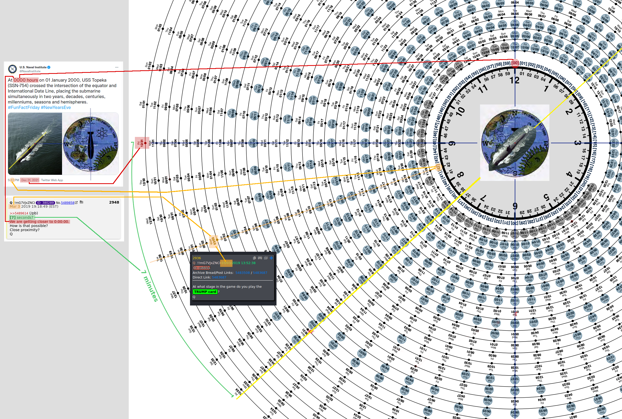Click post number 2948

tap(114, 202)
